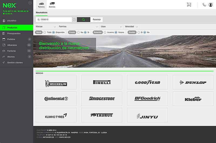Select the Turismo car tab

(x=41, y=5)
